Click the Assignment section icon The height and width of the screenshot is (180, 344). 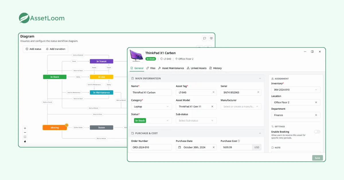point(272,79)
